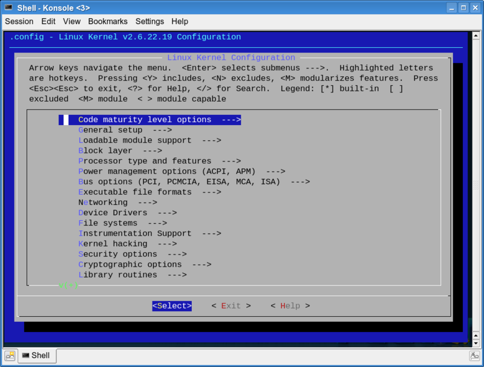
Task: Select Networking submenu entry
Action: pos(117,203)
